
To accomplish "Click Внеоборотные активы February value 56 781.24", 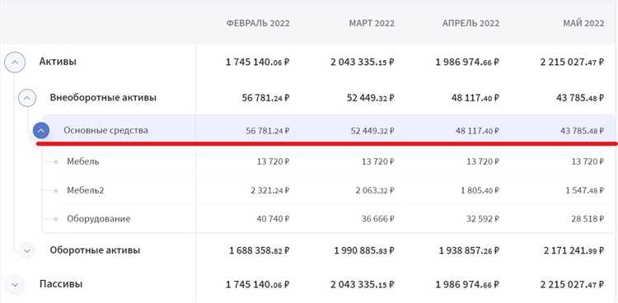I will point(266,98).
